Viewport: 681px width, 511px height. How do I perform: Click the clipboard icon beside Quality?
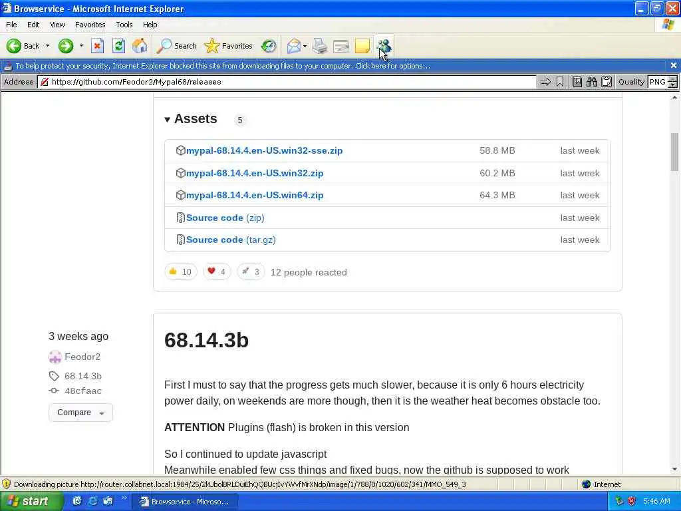pos(607,82)
